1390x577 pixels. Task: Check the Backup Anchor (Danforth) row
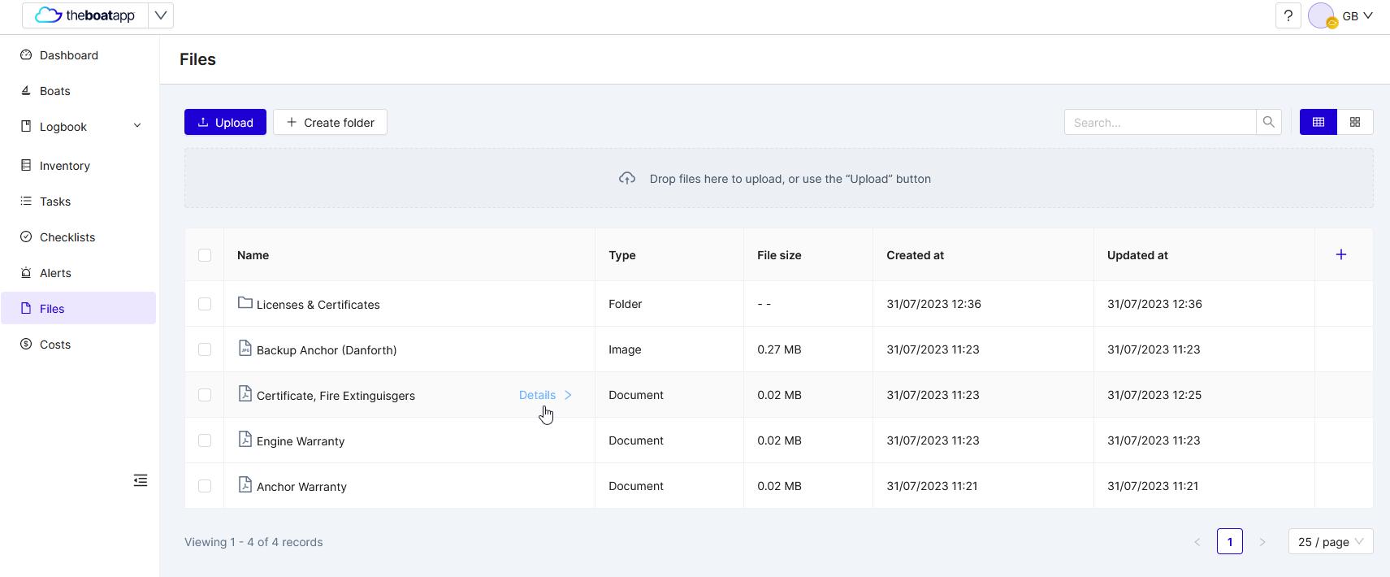click(205, 349)
